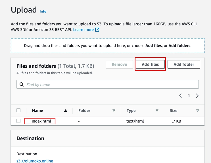The height and width of the screenshot is (163, 211).
Task: Open the Learn more link
Action: click(83, 30)
